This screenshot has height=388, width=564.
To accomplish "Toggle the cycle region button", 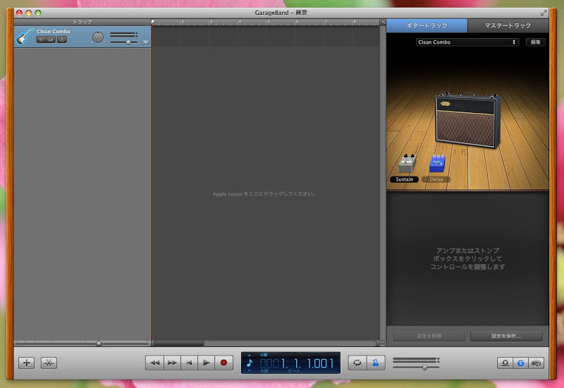I will 357,363.
